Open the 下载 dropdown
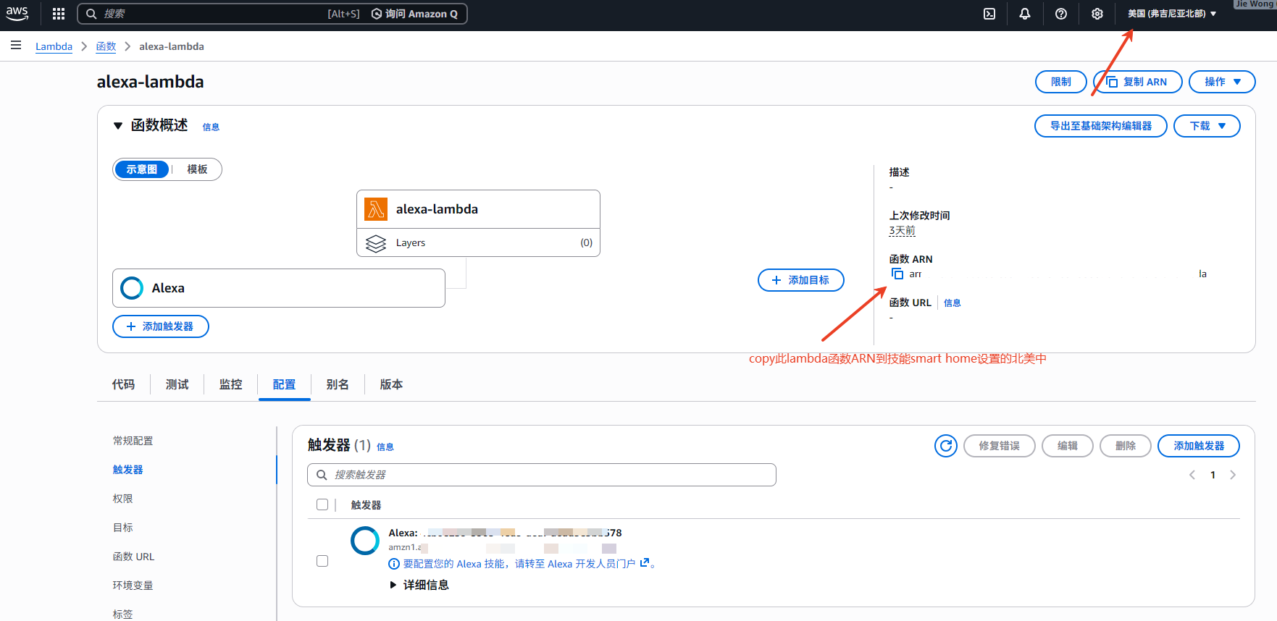 coord(1207,126)
